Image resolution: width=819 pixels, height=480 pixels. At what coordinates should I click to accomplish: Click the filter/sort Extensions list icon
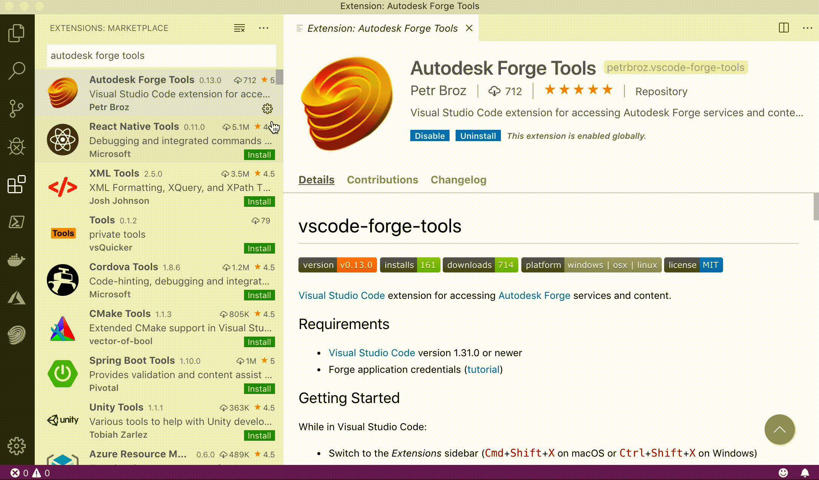[240, 28]
